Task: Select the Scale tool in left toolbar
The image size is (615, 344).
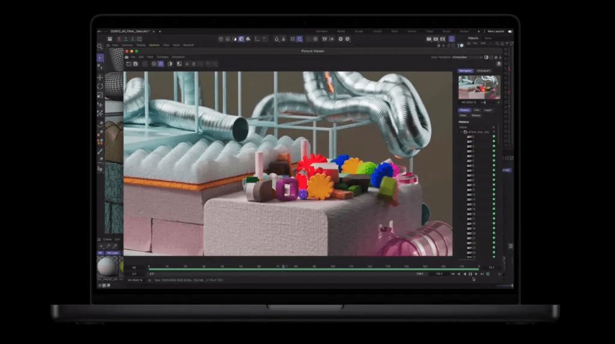Action: [100, 95]
